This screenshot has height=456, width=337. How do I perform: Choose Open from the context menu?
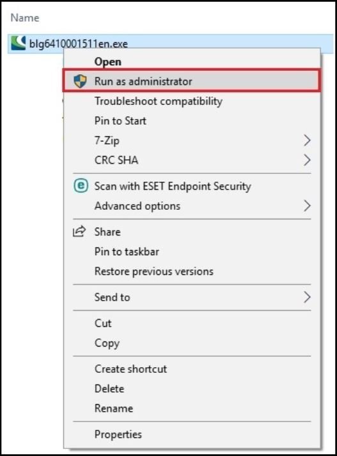point(192,61)
